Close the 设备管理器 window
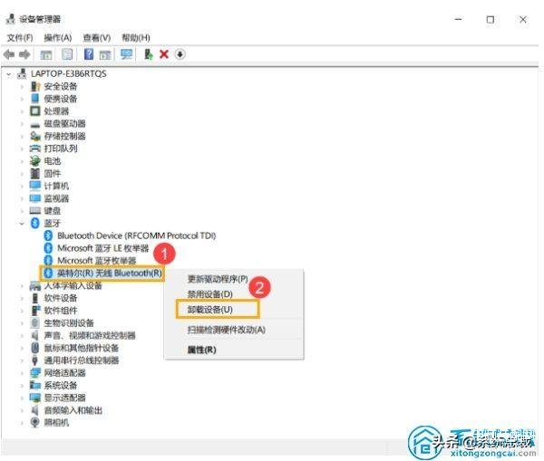 [x=523, y=19]
